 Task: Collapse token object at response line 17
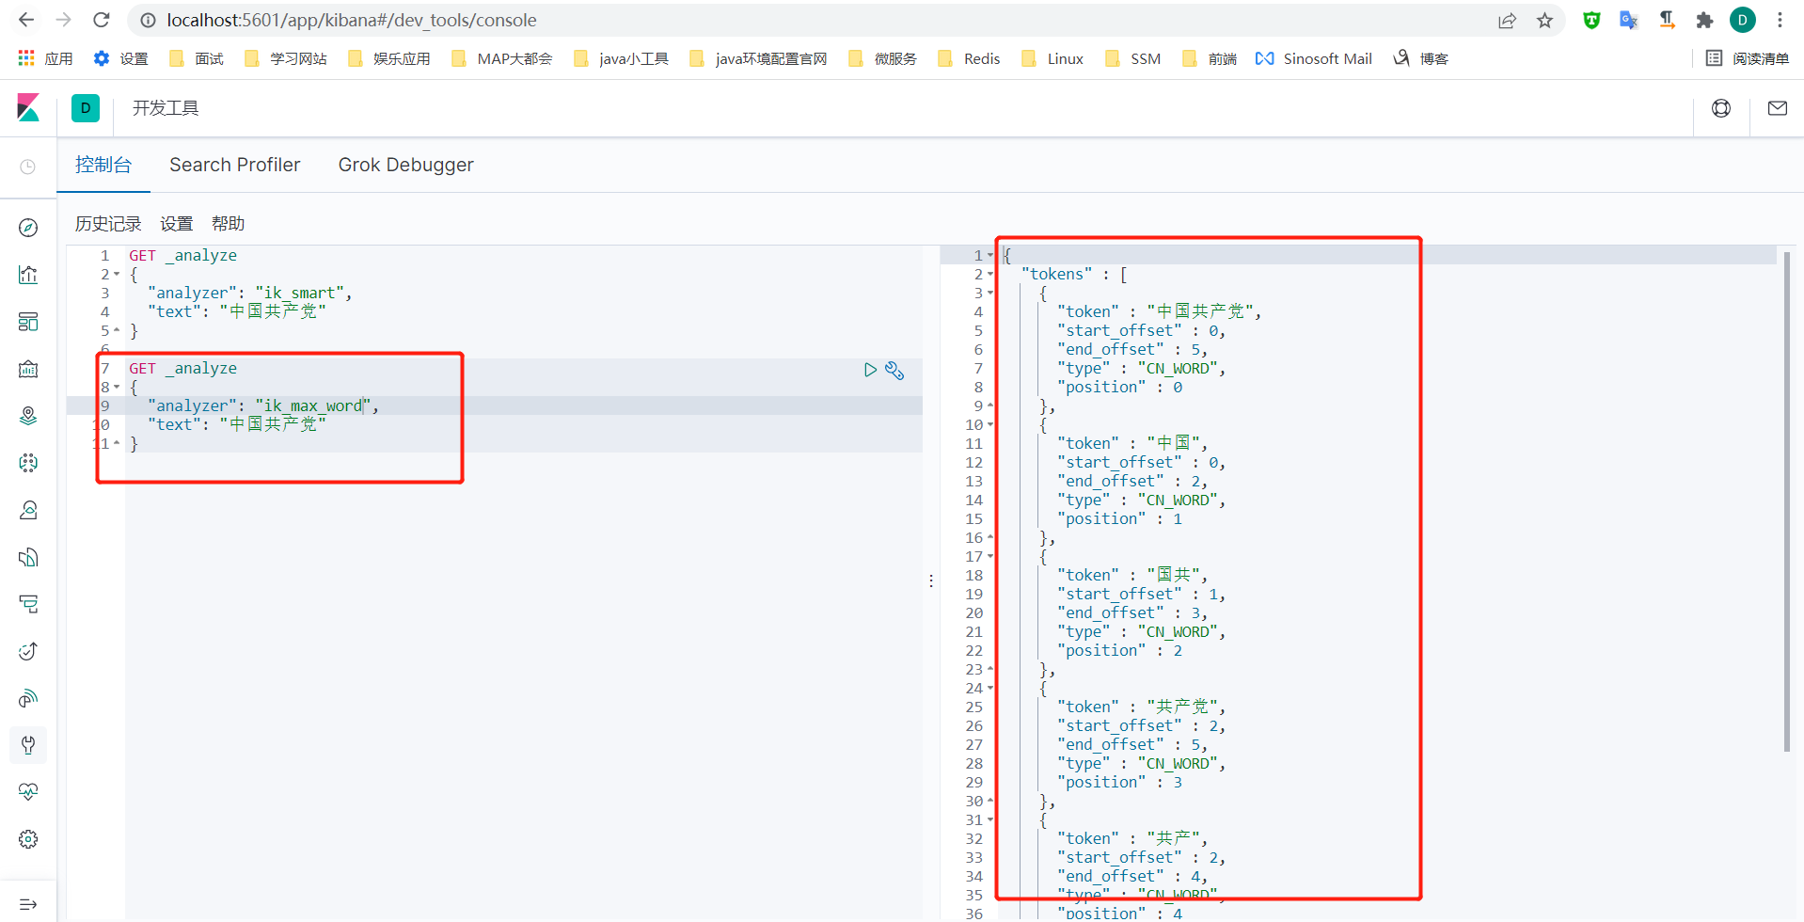coord(989,557)
